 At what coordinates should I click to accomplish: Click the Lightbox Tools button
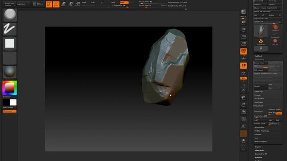pyautogui.click(x=268, y=19)
